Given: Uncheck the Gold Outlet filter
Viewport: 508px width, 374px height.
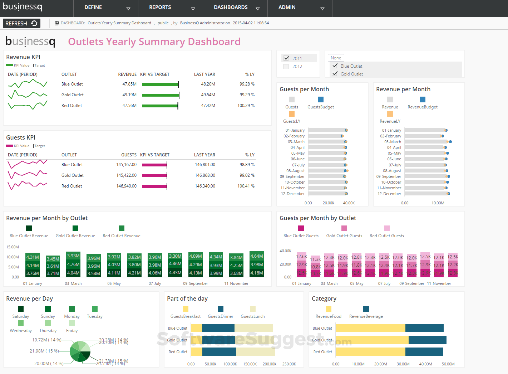Looking at the screenshot, I should (335, 73).
